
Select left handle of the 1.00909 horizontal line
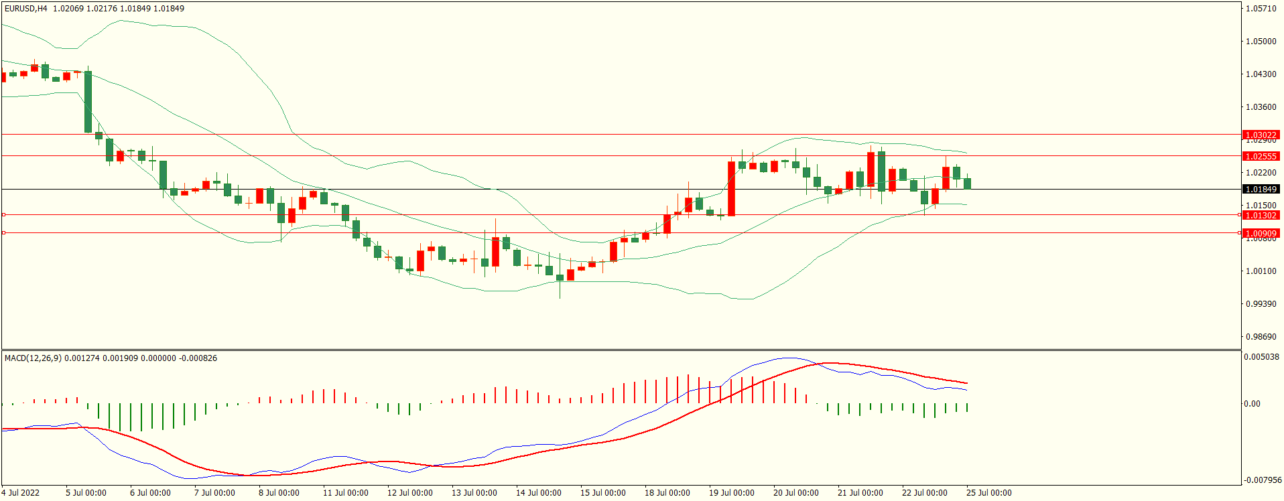(x=3, y=233)
